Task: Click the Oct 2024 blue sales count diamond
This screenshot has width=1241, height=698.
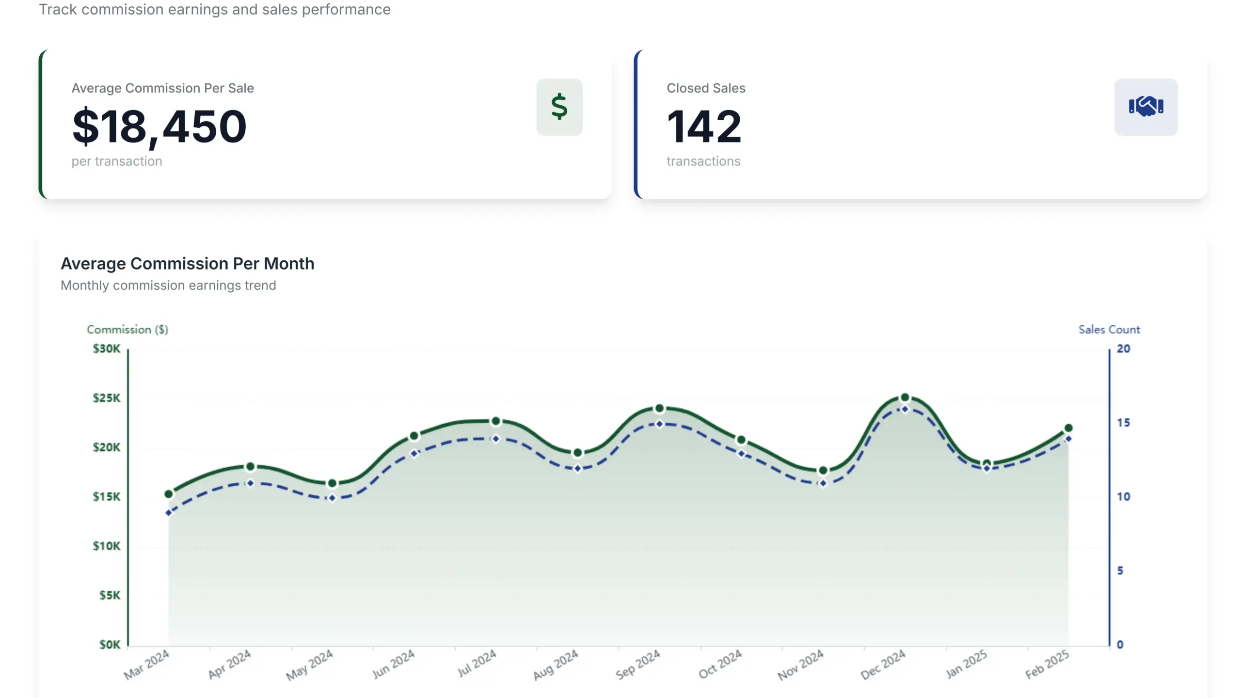Action: point(741,454)
